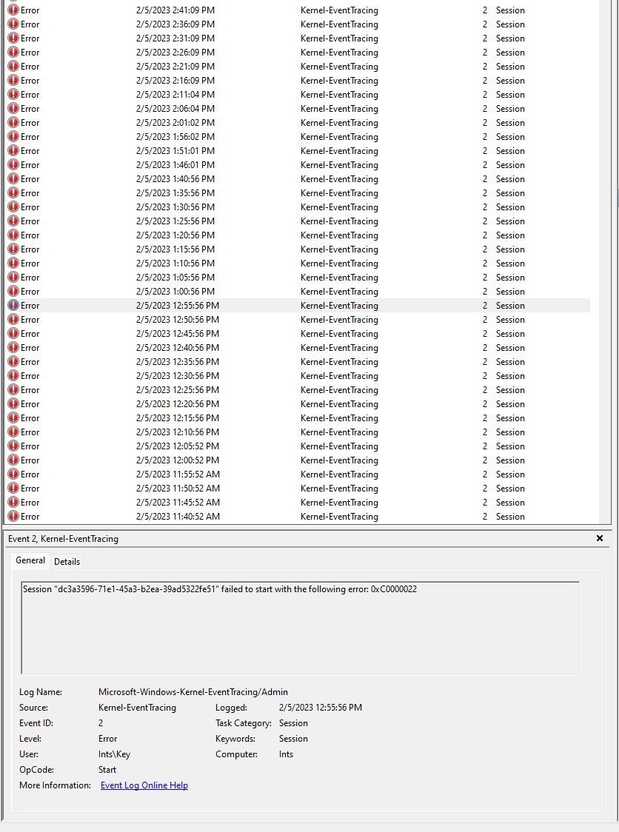Click the error icon of the 12:50:56 PM event
The height and width of the screenshot is (832, 619).
pos(13,320)
